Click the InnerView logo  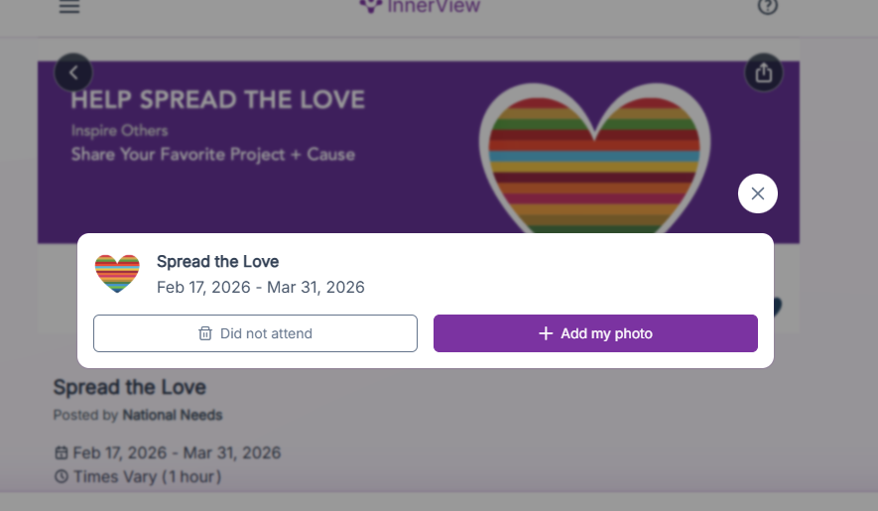point(421,6)
